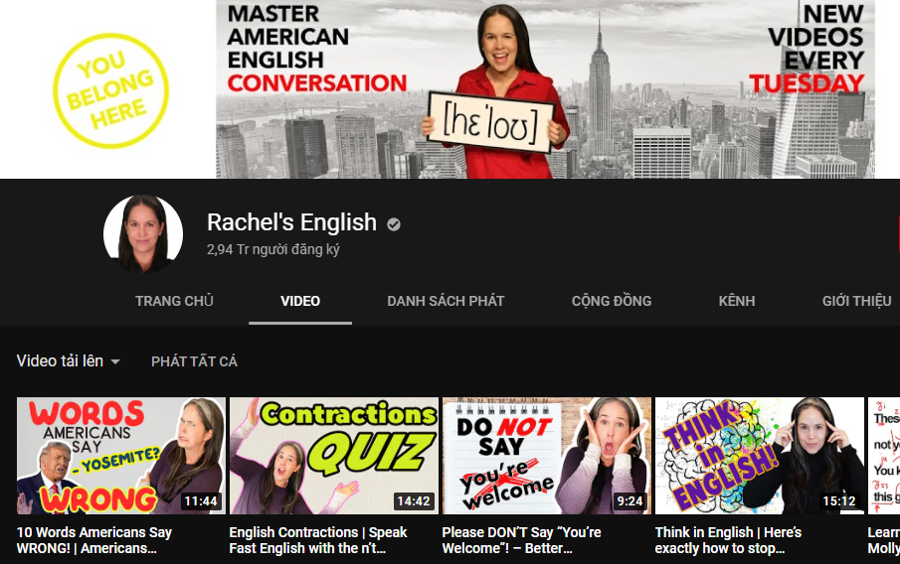The image size is (900, 564).
Task: Open the Do Not Say You're Welcome thumbnail
Action: (546, 456)
